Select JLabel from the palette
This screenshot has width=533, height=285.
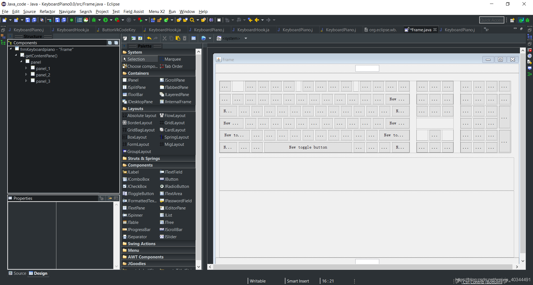[x=130, y=172]
